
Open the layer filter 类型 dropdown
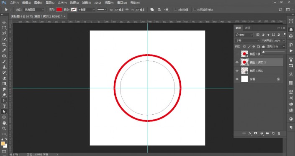pyautogui.click(x=244, y=35)
